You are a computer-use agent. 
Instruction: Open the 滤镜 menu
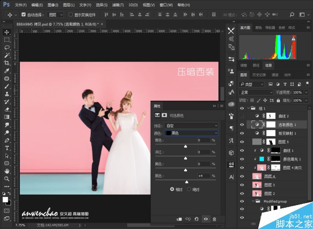coord(118,5)
